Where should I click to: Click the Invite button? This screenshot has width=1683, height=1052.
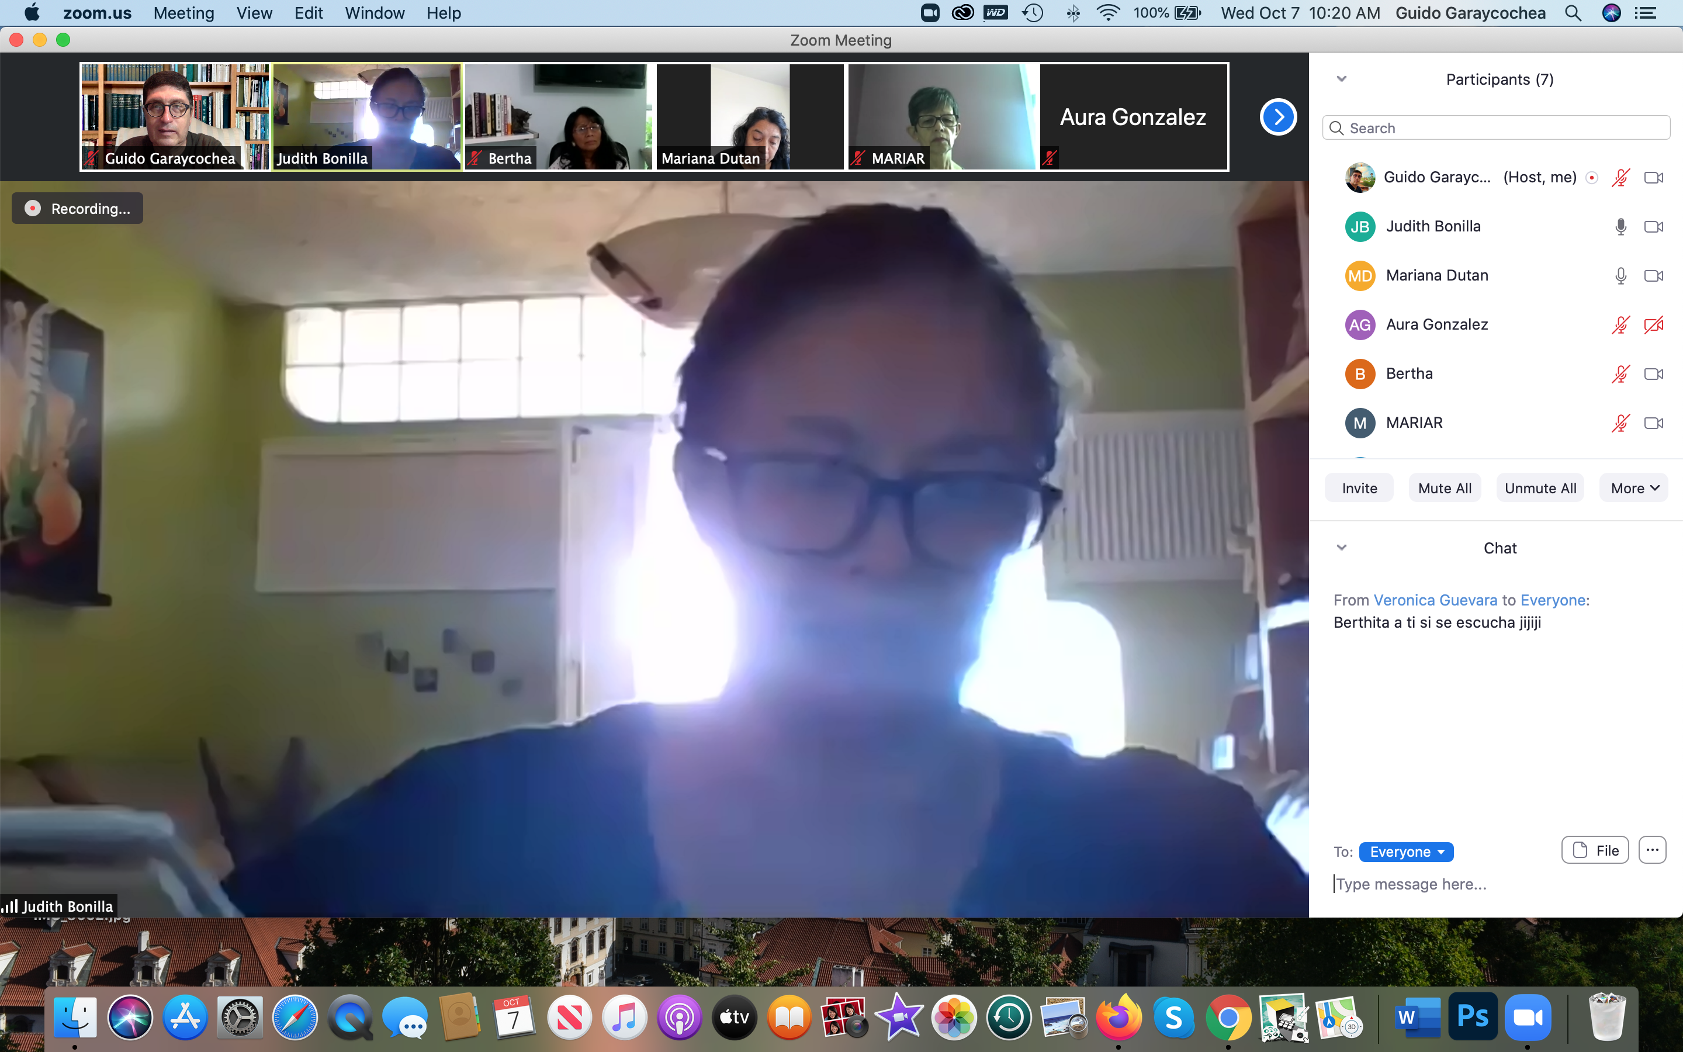pyautogui.click(x=1359, y=488)
